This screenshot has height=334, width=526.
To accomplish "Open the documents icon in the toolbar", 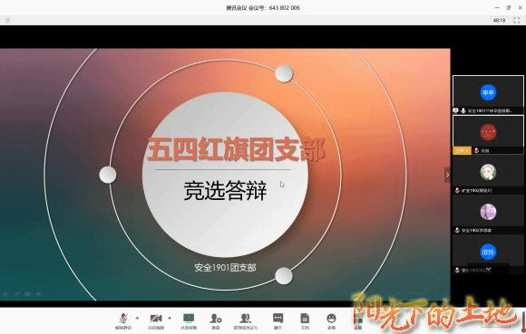I will pyautogui.click(x=305, y=321).
